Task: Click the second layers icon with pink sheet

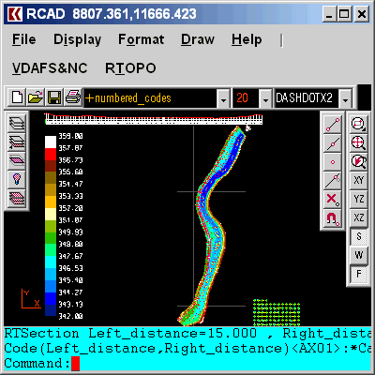Action: [x=17, y=142]
